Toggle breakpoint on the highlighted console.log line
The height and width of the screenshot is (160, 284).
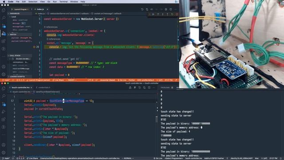[x=34, y=47]
